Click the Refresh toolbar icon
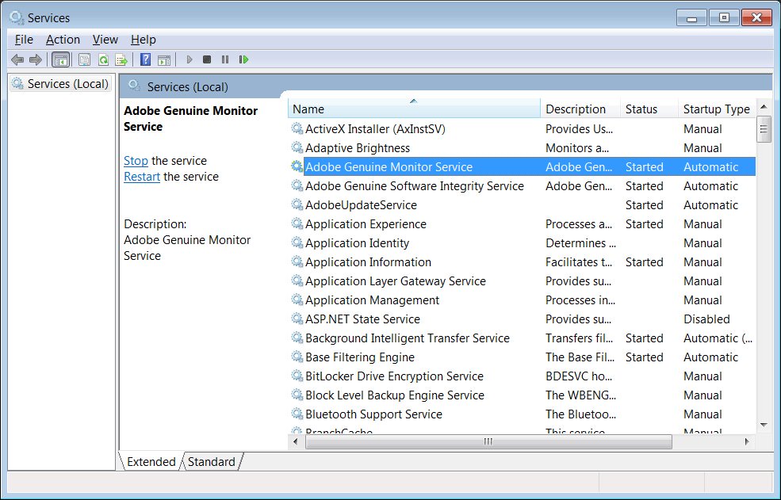 click(103, 59)
